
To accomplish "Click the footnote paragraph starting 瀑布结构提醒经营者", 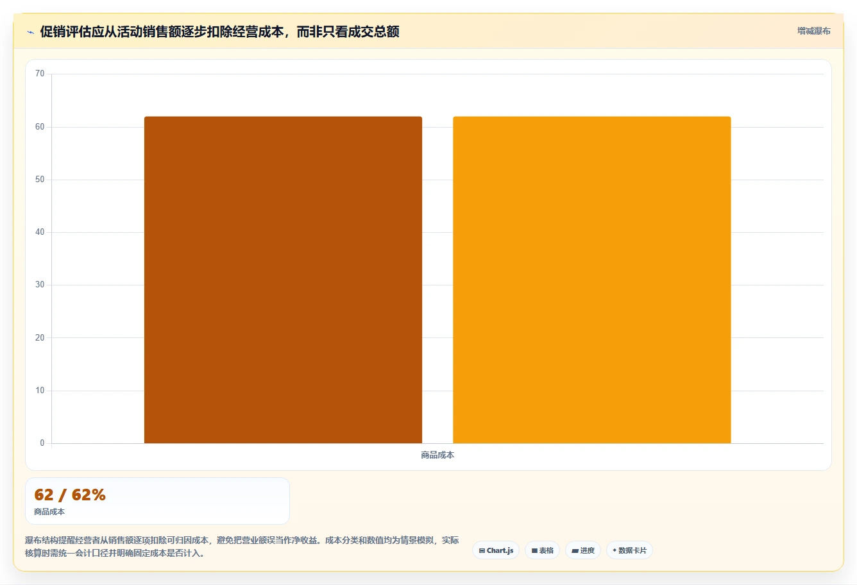I will [x=242, y=547].
